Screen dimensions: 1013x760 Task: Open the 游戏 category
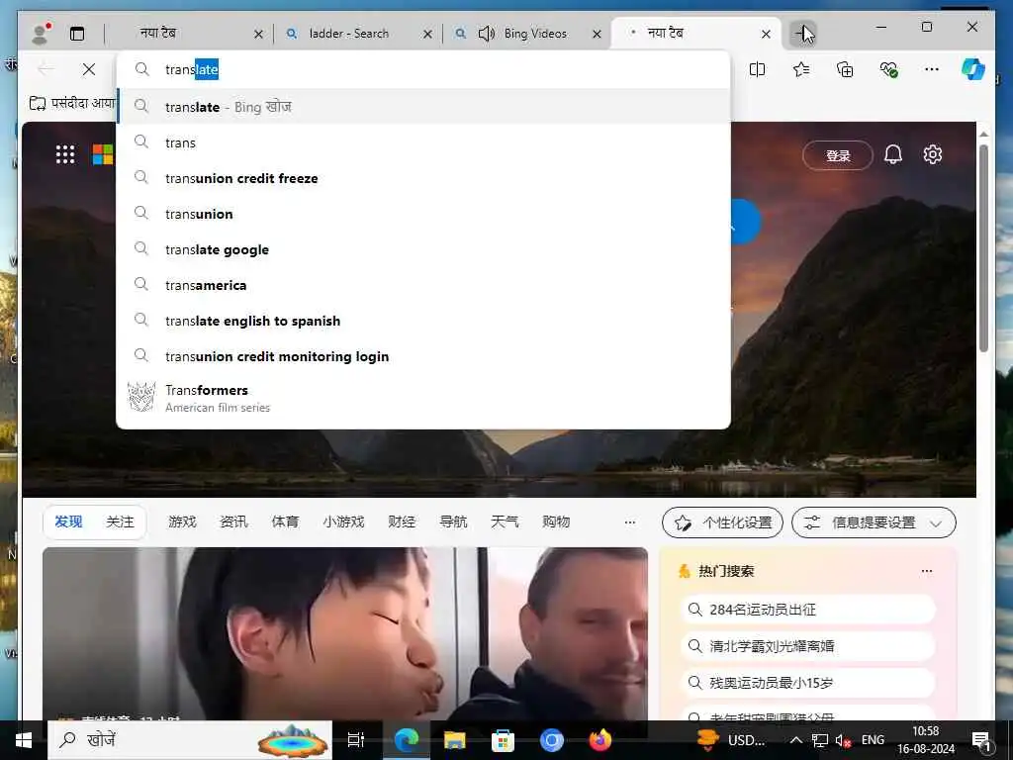pos(182,522)
